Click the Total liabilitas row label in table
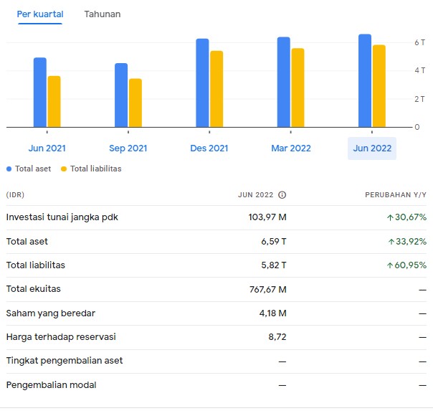Viewport: 433px width, 416px height. pos(36,265)
